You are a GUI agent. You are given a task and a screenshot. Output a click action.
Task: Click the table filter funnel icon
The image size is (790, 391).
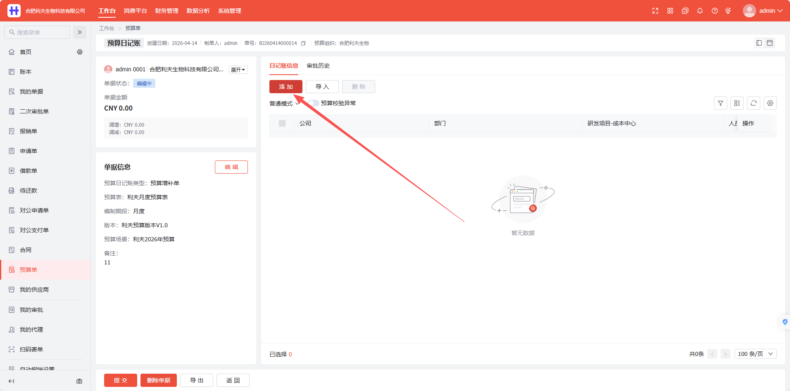tap(721, 103)
